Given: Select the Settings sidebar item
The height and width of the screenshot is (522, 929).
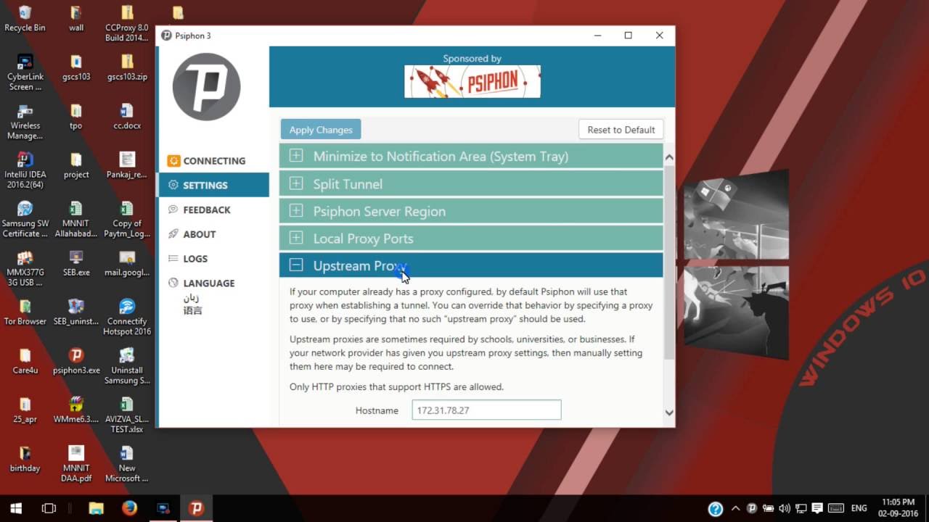Looking at the screenshot, I should pos(213,185).
